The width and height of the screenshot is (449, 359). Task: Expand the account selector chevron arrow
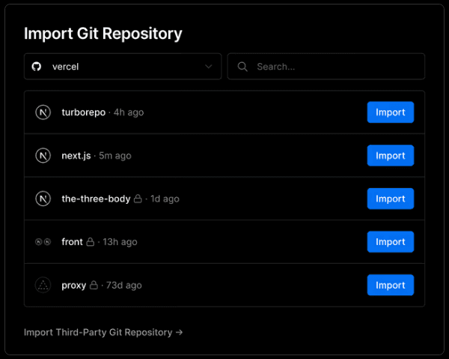[x=209, y=67]
